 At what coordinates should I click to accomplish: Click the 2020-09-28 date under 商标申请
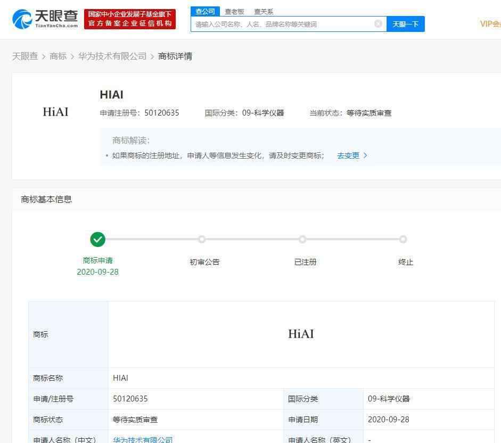[98, 272]
